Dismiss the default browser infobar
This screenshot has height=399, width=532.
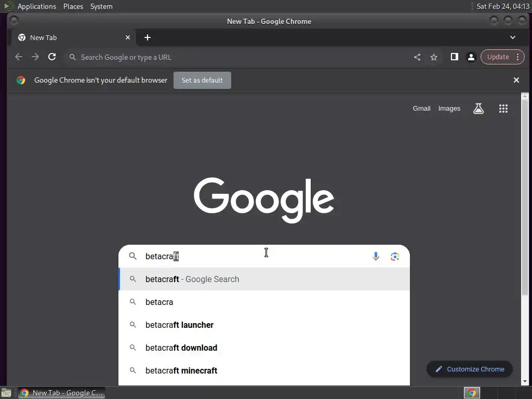(x=516, y=80)
